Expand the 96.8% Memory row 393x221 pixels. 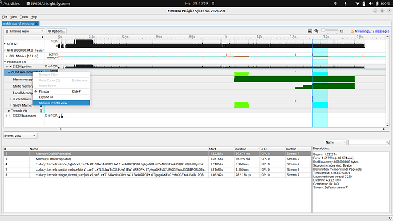click(11, 105)
